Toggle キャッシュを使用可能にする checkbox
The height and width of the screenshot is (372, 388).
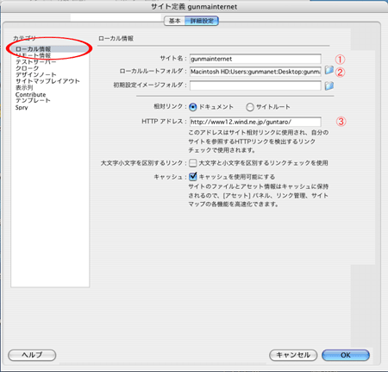(x=193, y=176)
